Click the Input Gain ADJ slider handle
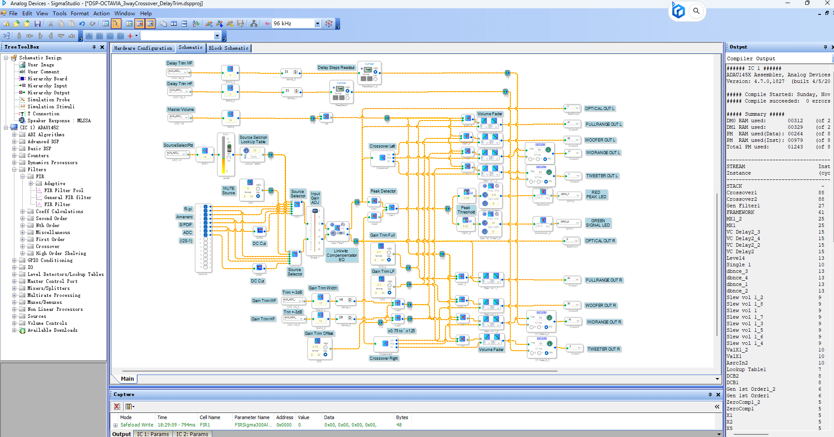 pyautogui.click(x=315, y=211)
